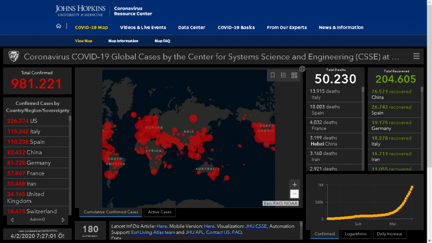The height and width of the screenshot is (243, 432).
Task: Click the last data point on chart
Action: point(412,187)
